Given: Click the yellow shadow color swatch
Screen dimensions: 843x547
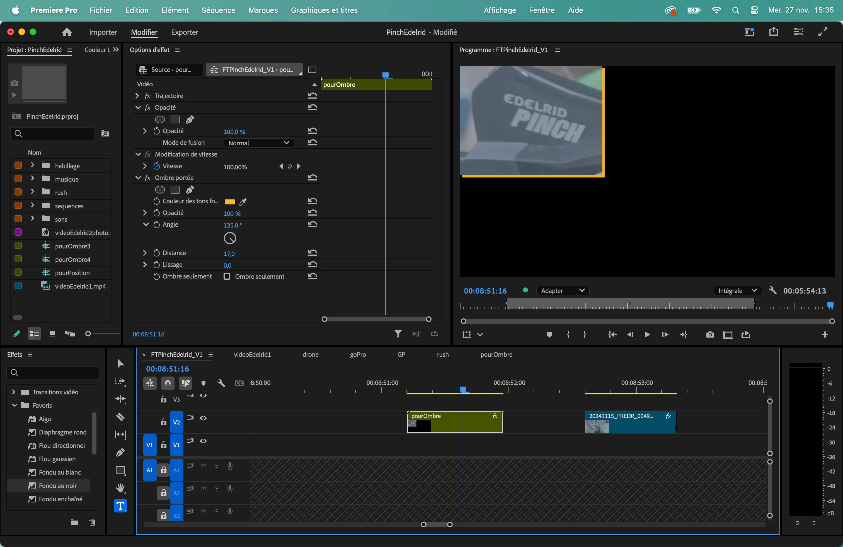Looking at the screenshot, I should tap(230, 202).
